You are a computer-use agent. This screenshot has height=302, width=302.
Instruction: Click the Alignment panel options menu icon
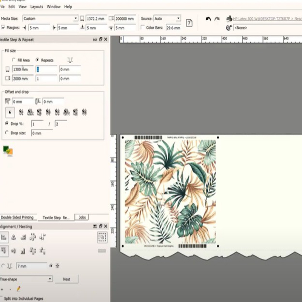coord(95,226)
